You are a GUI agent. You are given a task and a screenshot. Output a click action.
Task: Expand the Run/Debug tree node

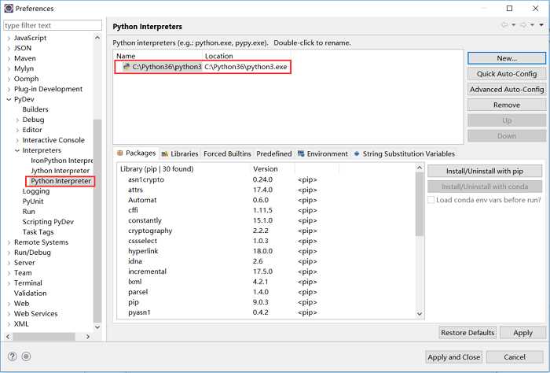tap(9, 253)
